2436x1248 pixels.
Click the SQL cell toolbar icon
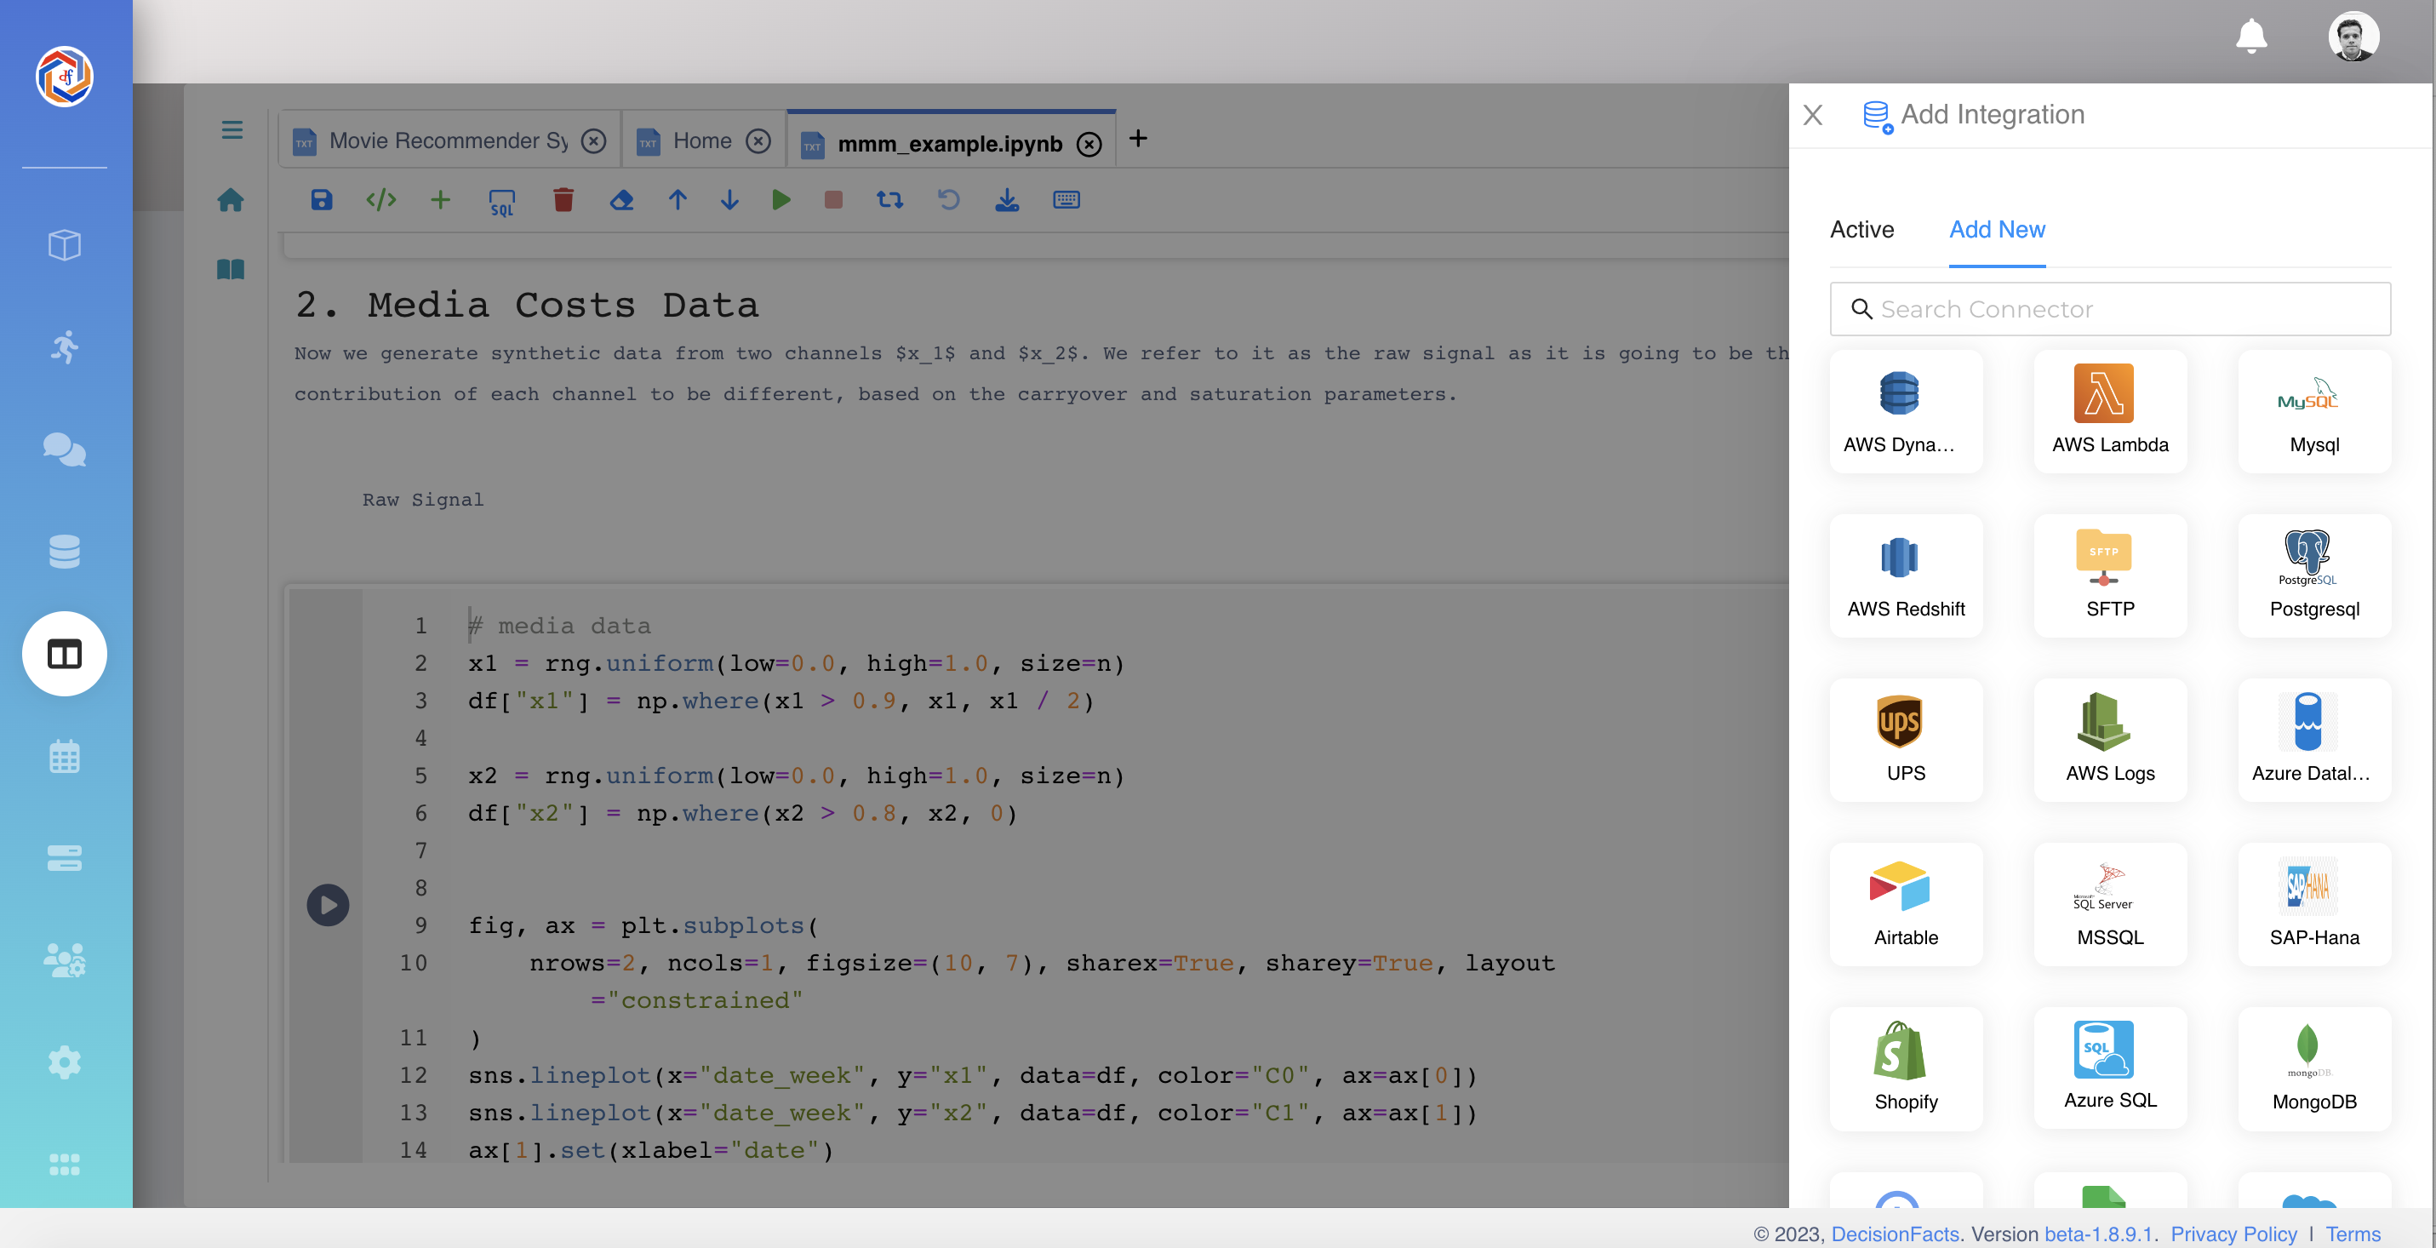pos(501,202)
